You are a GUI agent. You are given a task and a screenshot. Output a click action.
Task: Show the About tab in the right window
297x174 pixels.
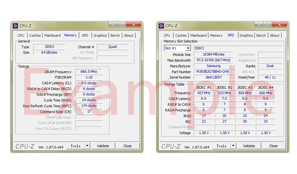click(275, 35)
